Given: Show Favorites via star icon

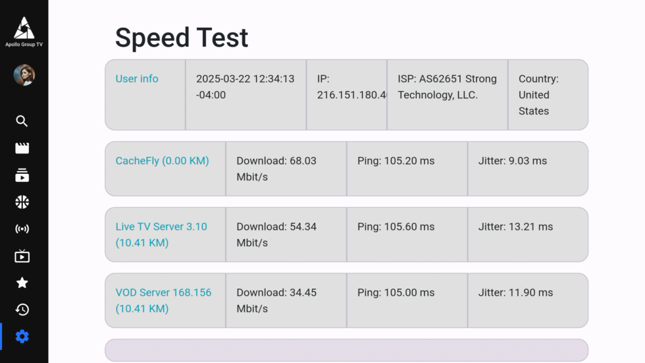Looking at the screenshot, I should click(x=22, y=283).
